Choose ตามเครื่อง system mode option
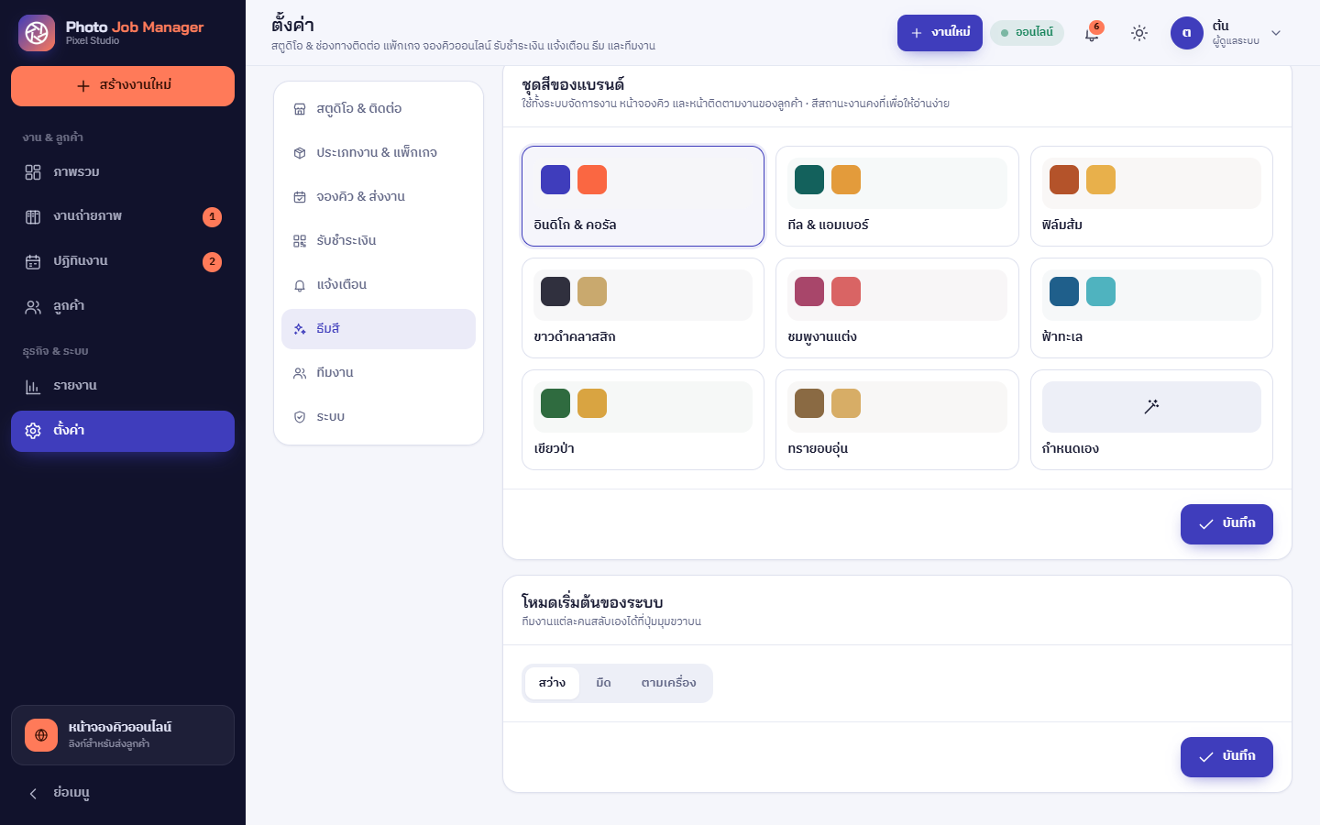 coord(668,683)
